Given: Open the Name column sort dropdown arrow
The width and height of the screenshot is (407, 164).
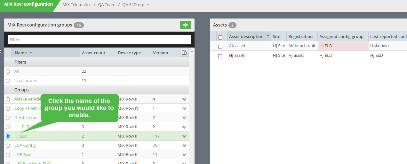Looking at the screenshot, I should click(x=31, y=53).
